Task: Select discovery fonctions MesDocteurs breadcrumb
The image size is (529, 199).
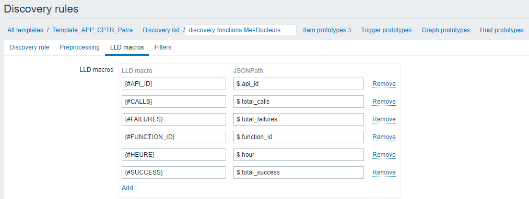Action: pyautogui.click(x=241, y=30)
